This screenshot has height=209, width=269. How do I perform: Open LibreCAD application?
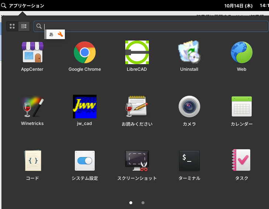click(137, 52)
